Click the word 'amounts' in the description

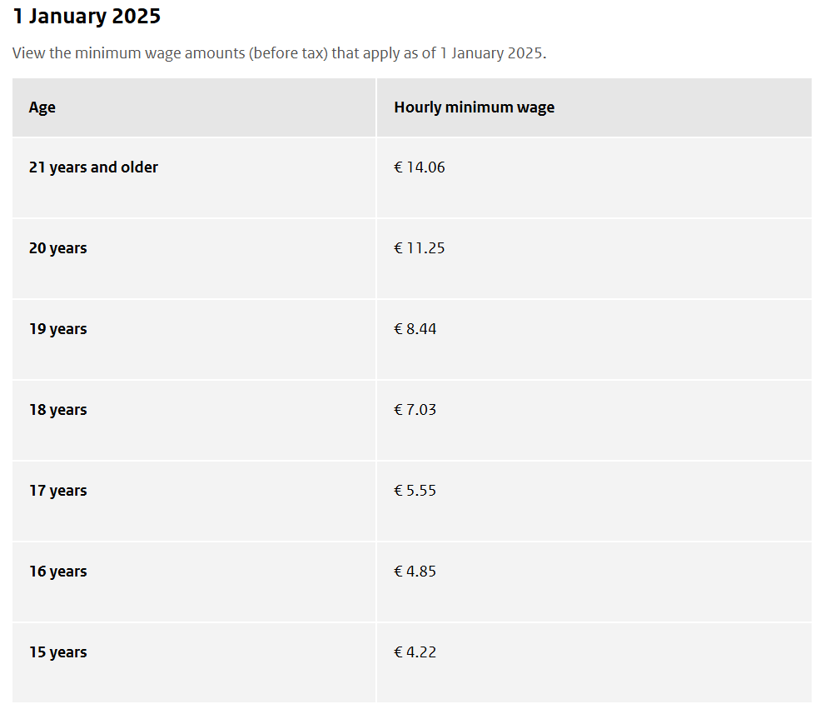tap(215, 53)
